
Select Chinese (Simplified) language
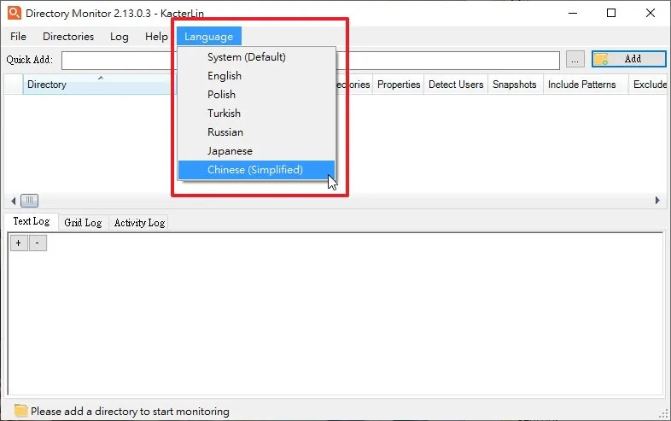[x=256, y=170]
